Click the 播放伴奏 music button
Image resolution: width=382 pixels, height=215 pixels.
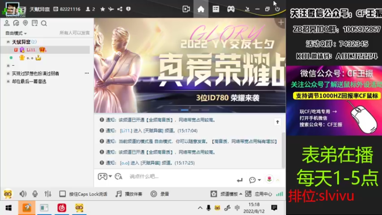129,194
